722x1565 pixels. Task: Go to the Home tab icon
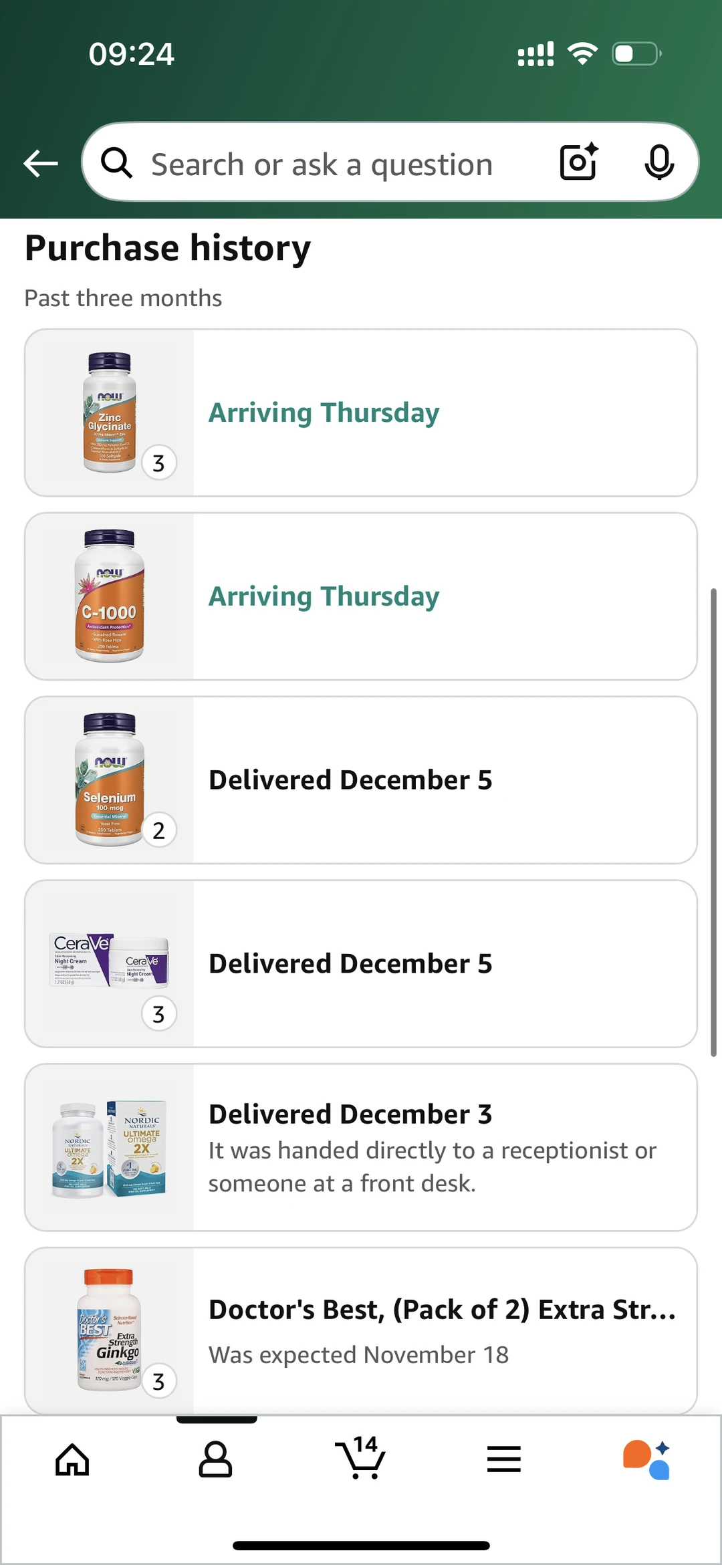(x=72, y=1459)
